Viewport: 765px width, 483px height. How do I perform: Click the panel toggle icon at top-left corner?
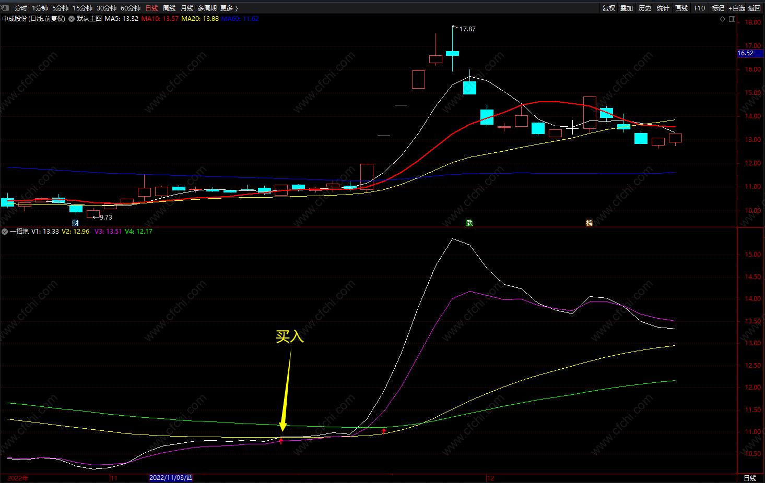(x=5, y=8)
